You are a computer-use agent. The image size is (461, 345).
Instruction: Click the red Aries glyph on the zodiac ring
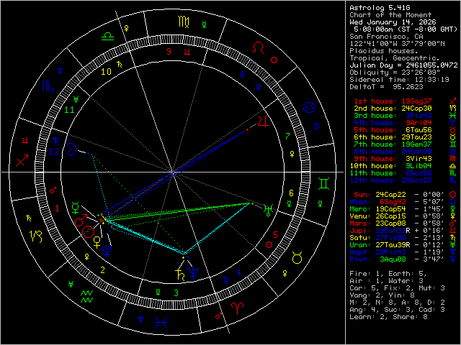click(237, 308)
